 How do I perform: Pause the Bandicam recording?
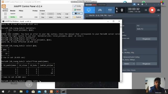(146, 10)
